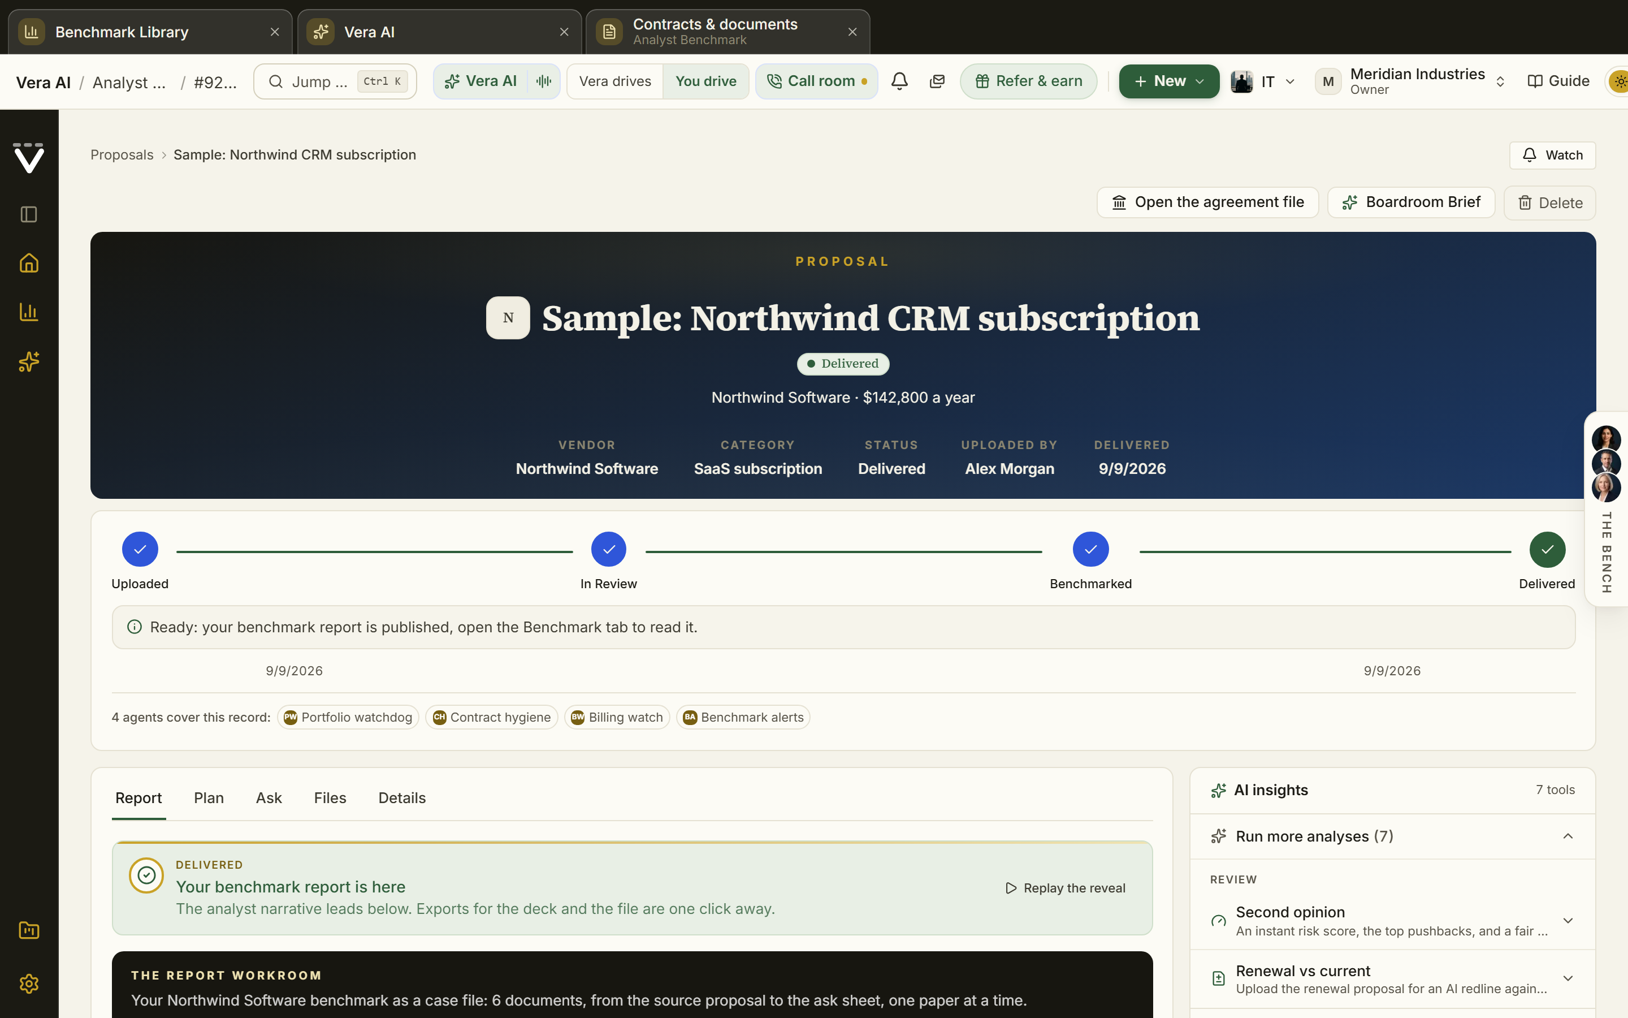
Task: Open the Guide
Action: pyautogui.click(x=1558, y=81)
